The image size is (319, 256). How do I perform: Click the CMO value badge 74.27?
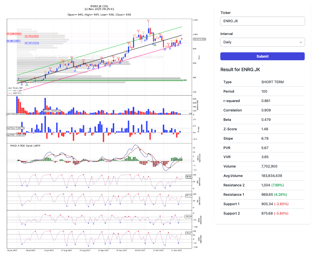click(x=189, y=233)
